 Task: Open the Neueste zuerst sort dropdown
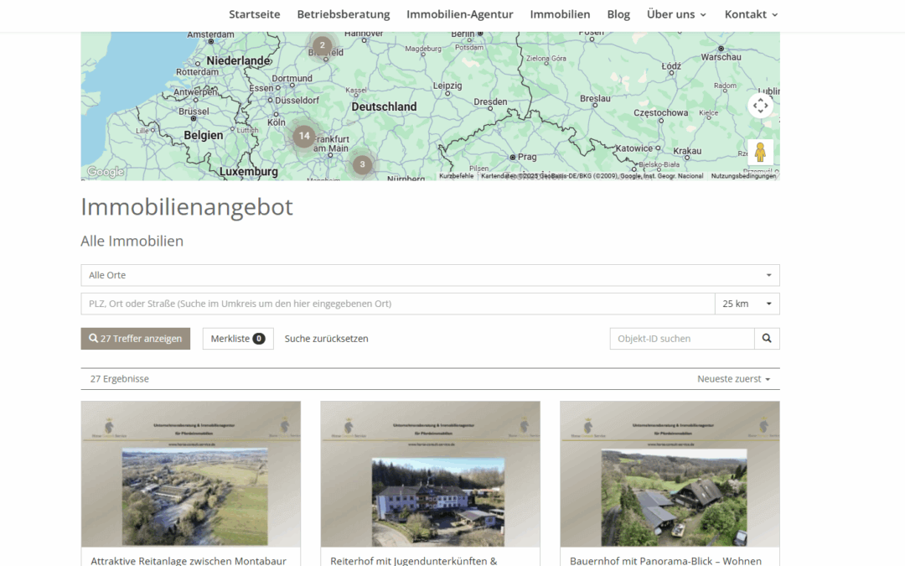pos(733,379)
